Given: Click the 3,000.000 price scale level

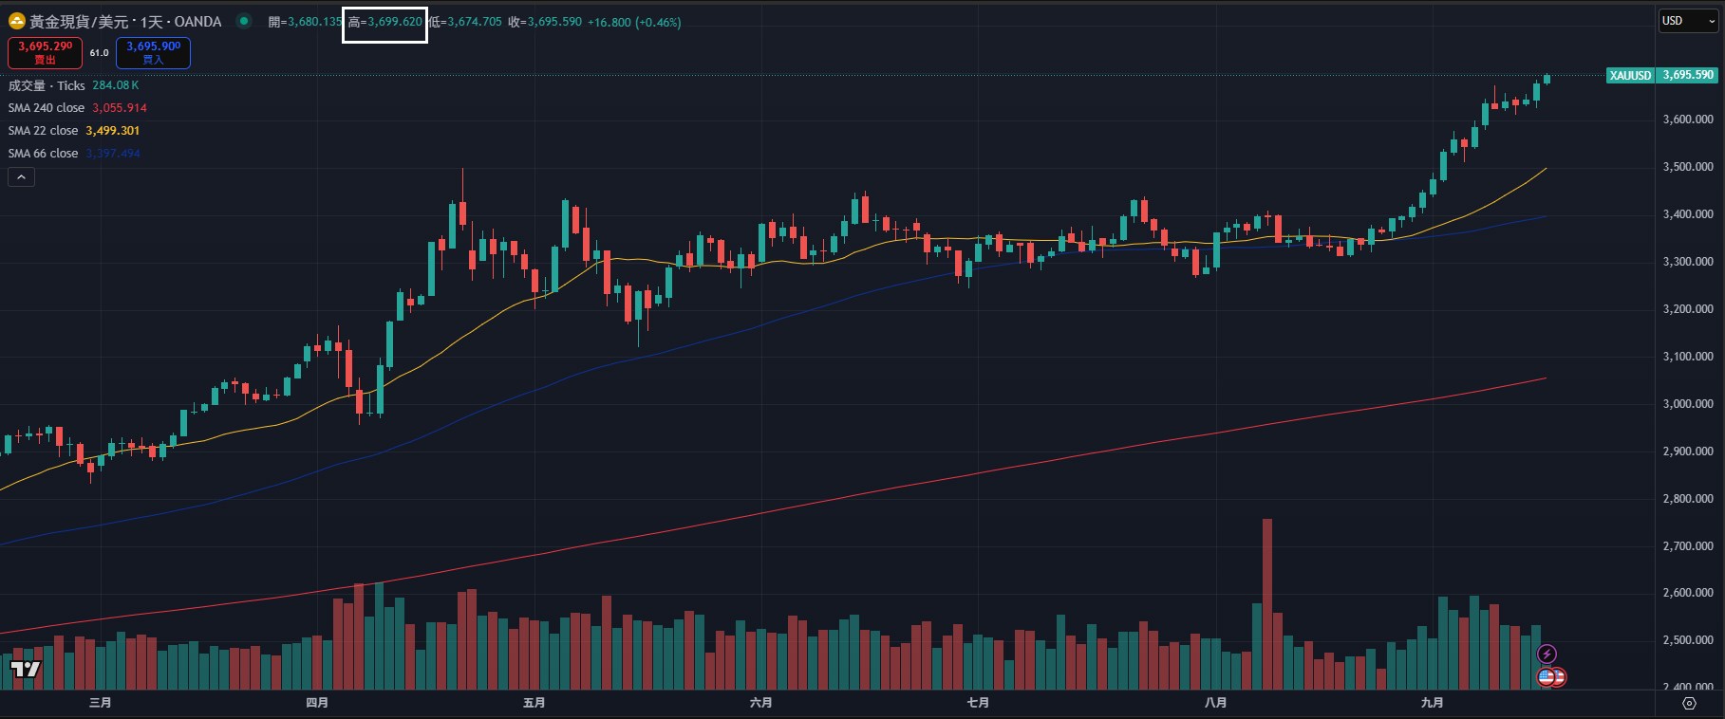Looking at the screenshot, I should pos(1687,404).
